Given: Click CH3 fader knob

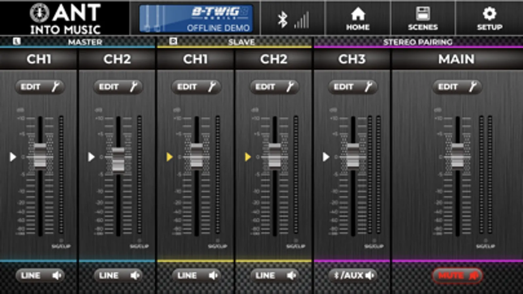Looking at the screenshot, I should 353,155.
